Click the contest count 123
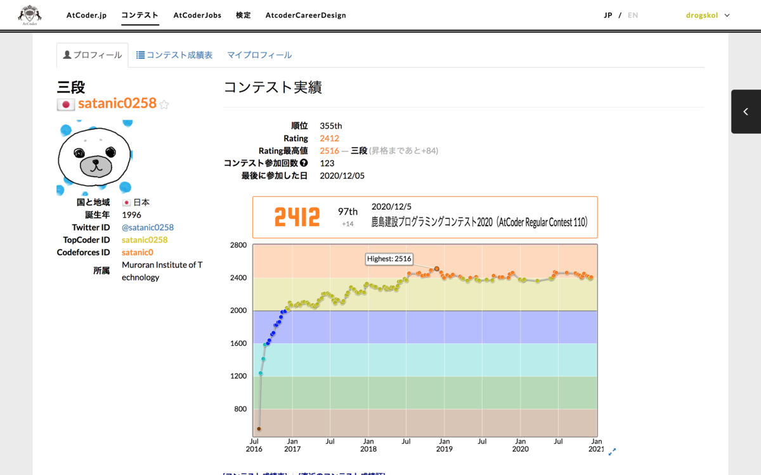761x475 pixels. [x=327, y=163]
